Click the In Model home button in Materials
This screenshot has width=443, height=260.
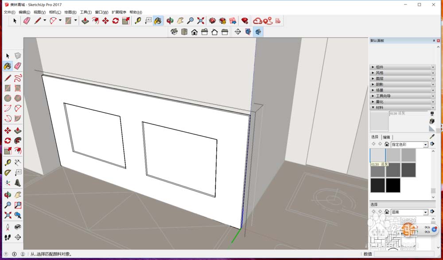click(387, 144)
